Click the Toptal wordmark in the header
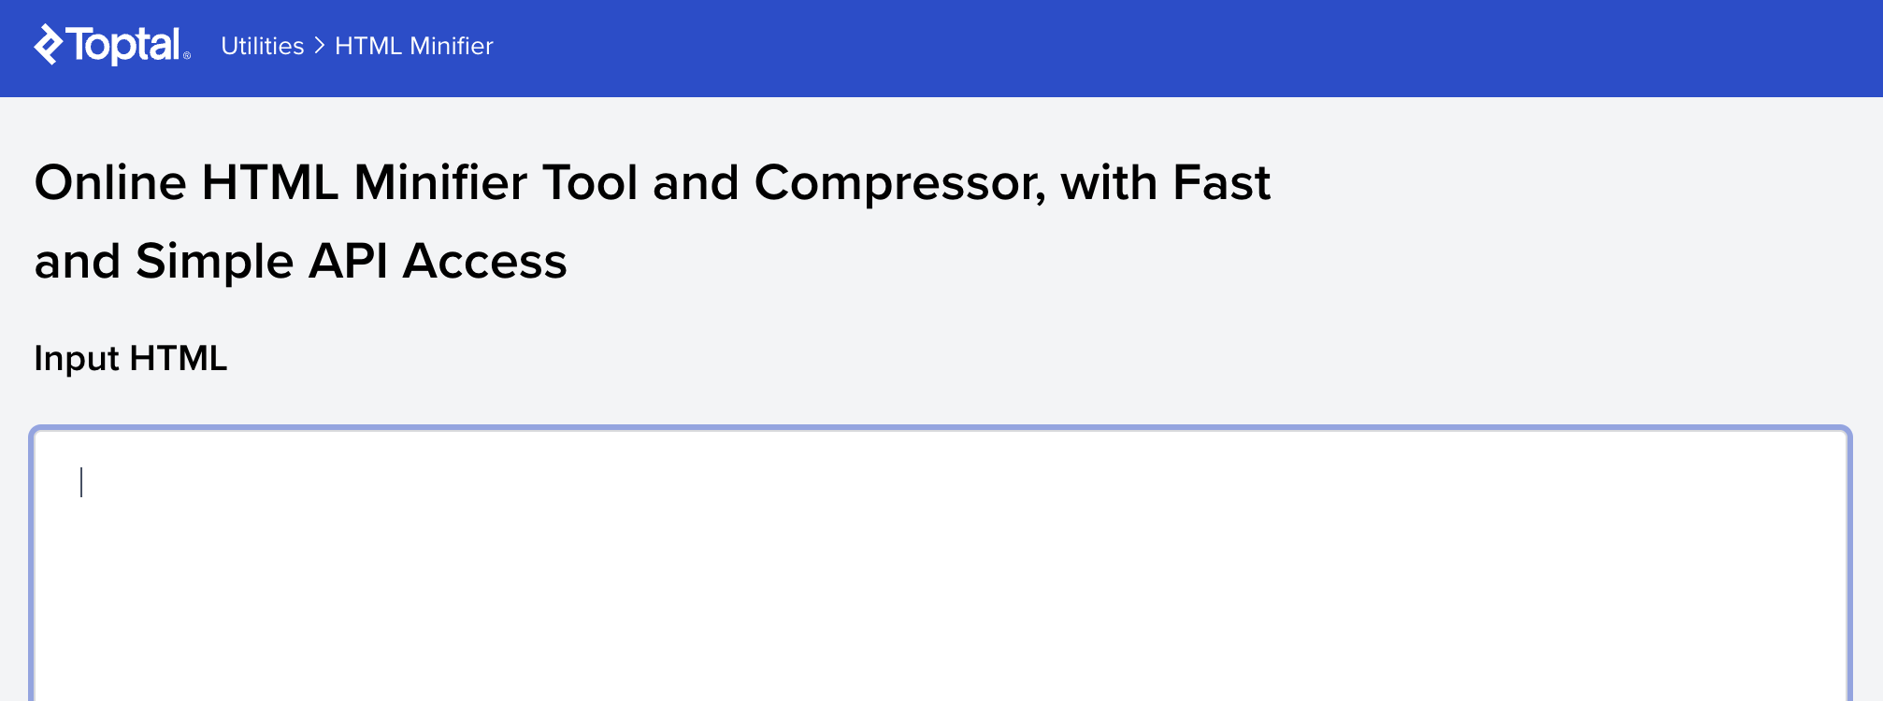This screenshot has width=1883, height=701. tap(123, 45)
